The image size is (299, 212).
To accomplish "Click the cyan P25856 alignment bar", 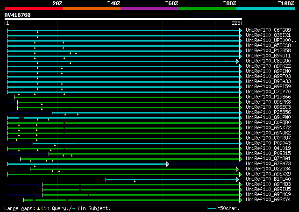I will coord(146,113).
